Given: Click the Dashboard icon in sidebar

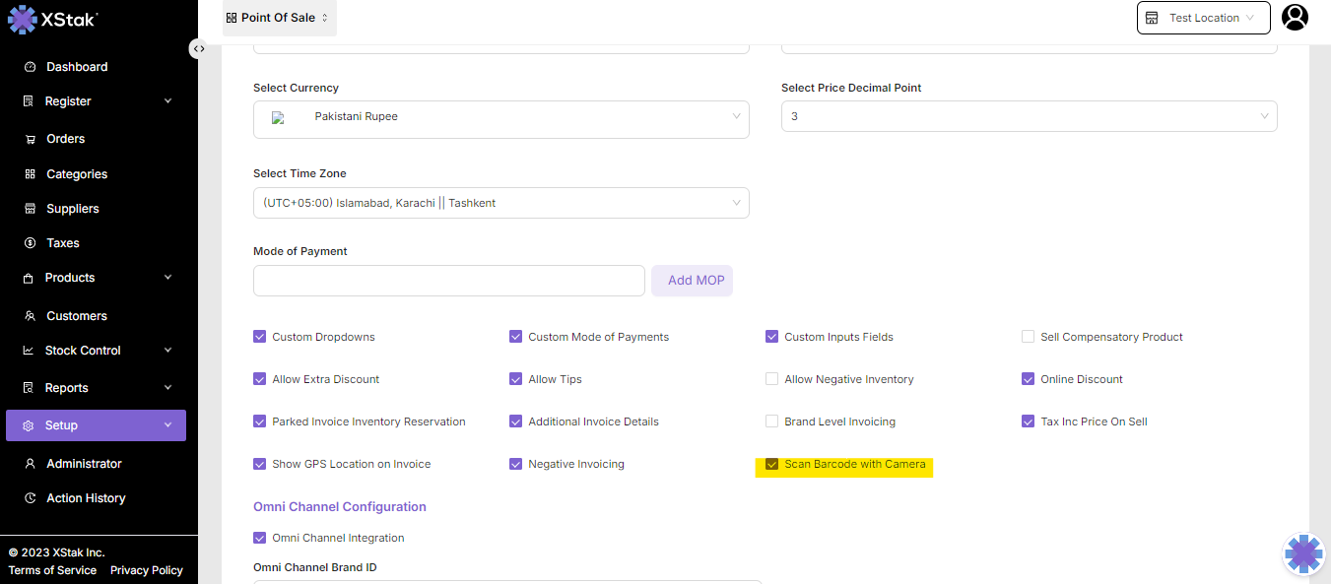Looking at the screenshot, I should pyautogui.click(x=30, y=67).
